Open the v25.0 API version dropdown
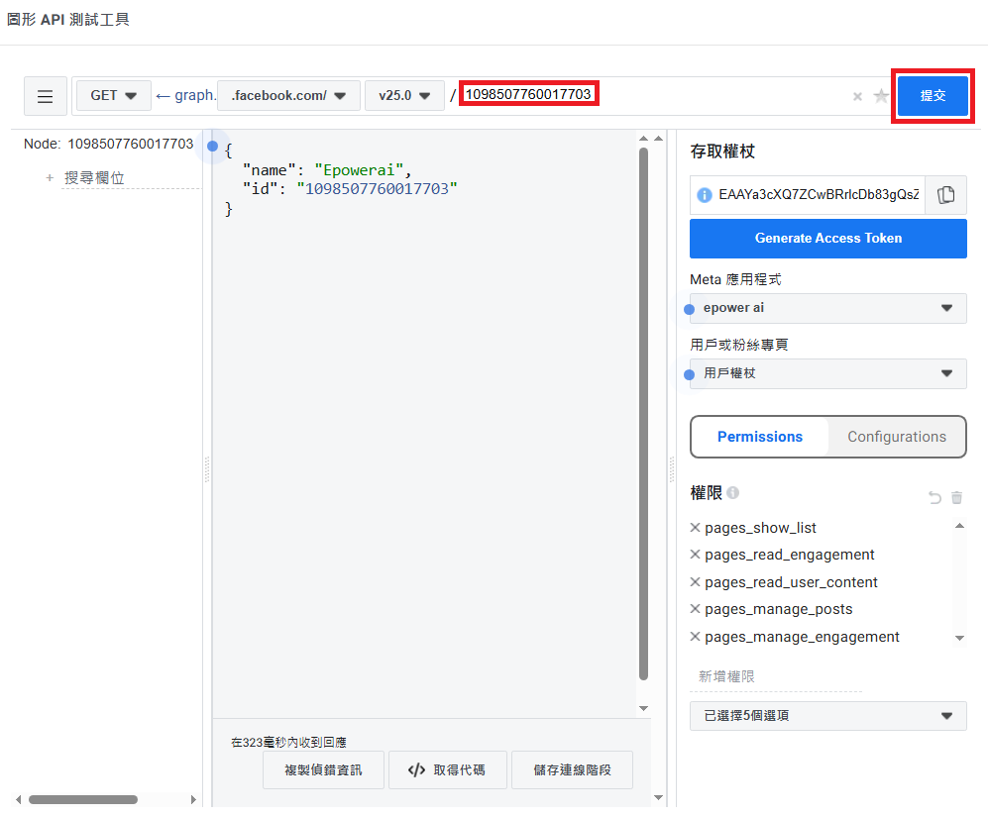 tap(404, 96)
